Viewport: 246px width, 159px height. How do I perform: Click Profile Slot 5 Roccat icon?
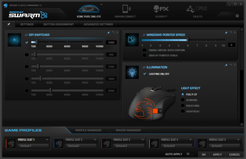202,143
